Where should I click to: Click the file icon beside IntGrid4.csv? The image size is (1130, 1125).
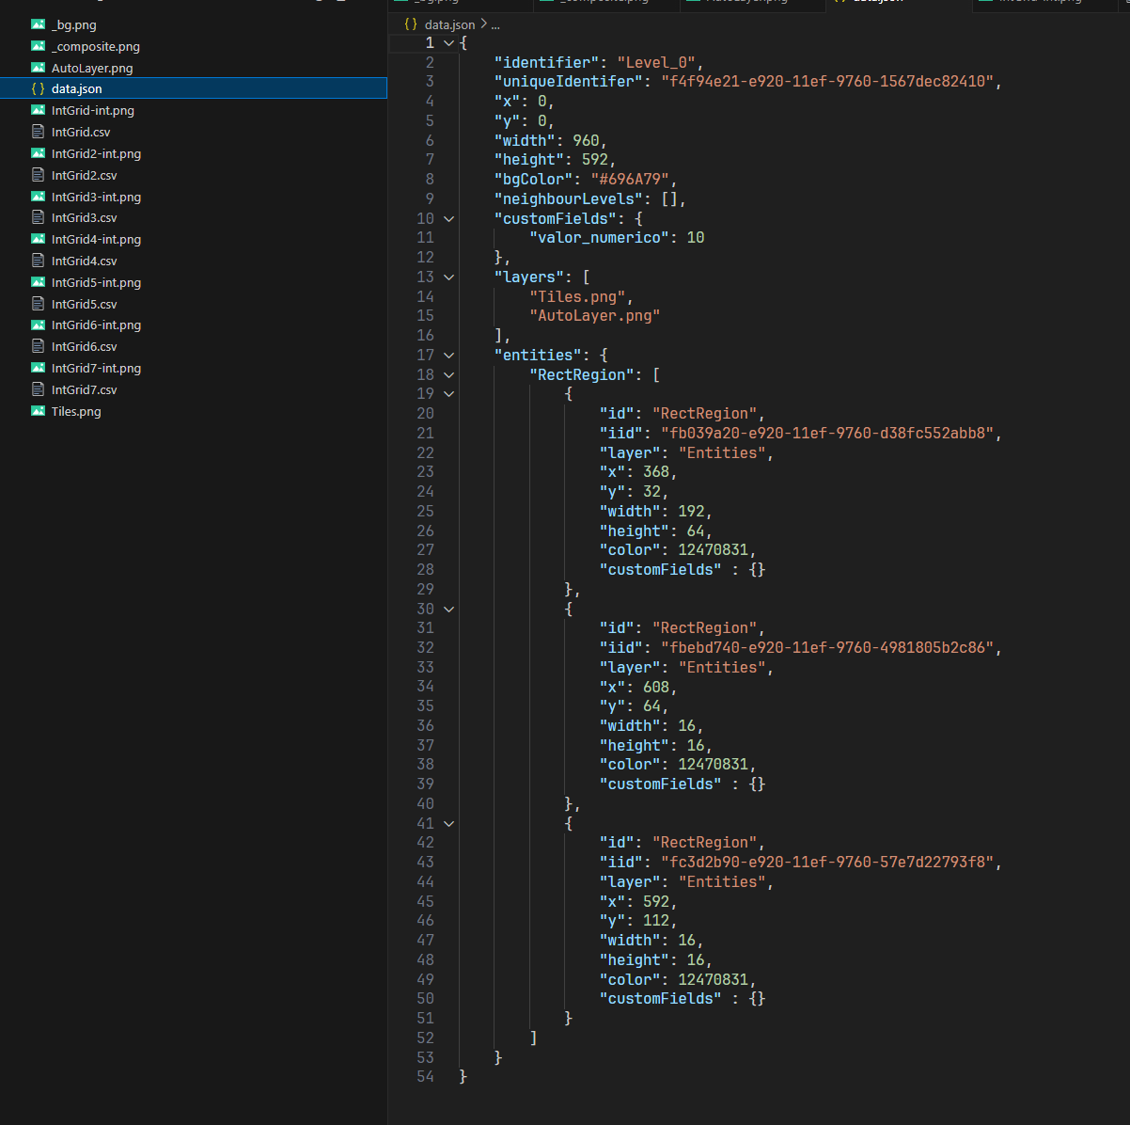[38, 261]
